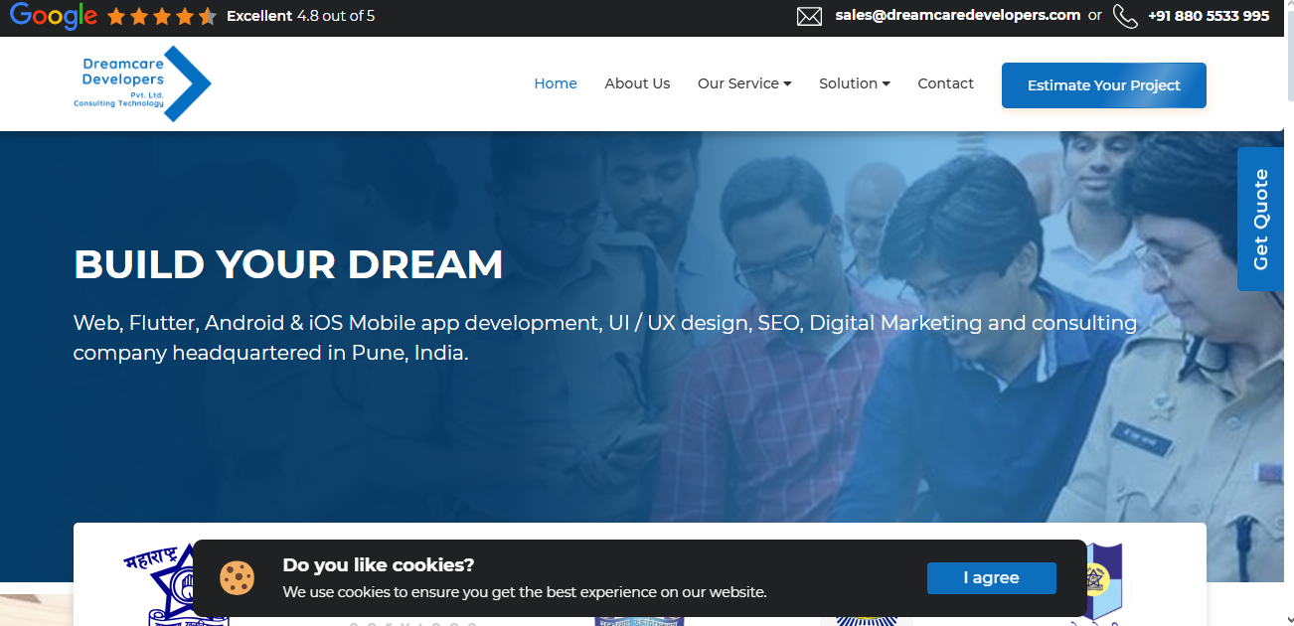Expand the Our Service dropdown

(744, 83)
